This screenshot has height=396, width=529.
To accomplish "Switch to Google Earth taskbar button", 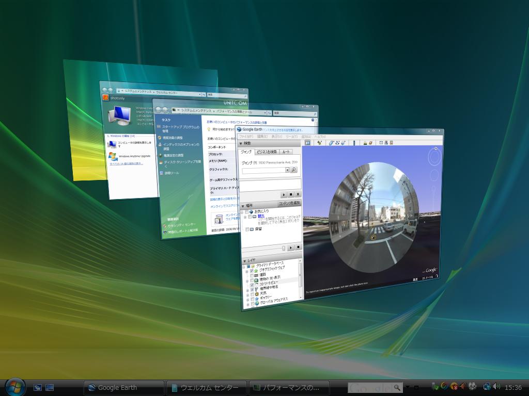I will [124, 388].
